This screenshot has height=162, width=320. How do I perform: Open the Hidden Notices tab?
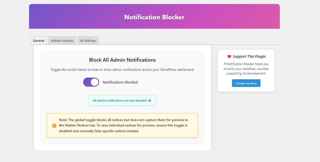[x=62, y=41]
